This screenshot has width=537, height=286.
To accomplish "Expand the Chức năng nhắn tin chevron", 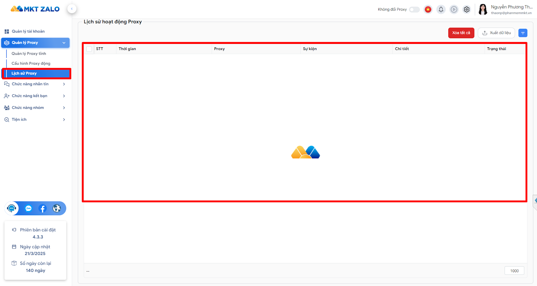I will point(64,84).
